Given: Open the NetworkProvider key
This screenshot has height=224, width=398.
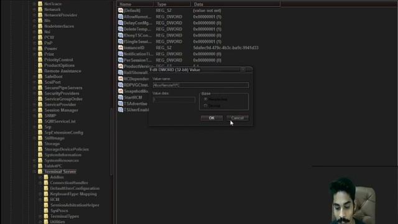Looking at the screenshot, I should coord(61,15).
